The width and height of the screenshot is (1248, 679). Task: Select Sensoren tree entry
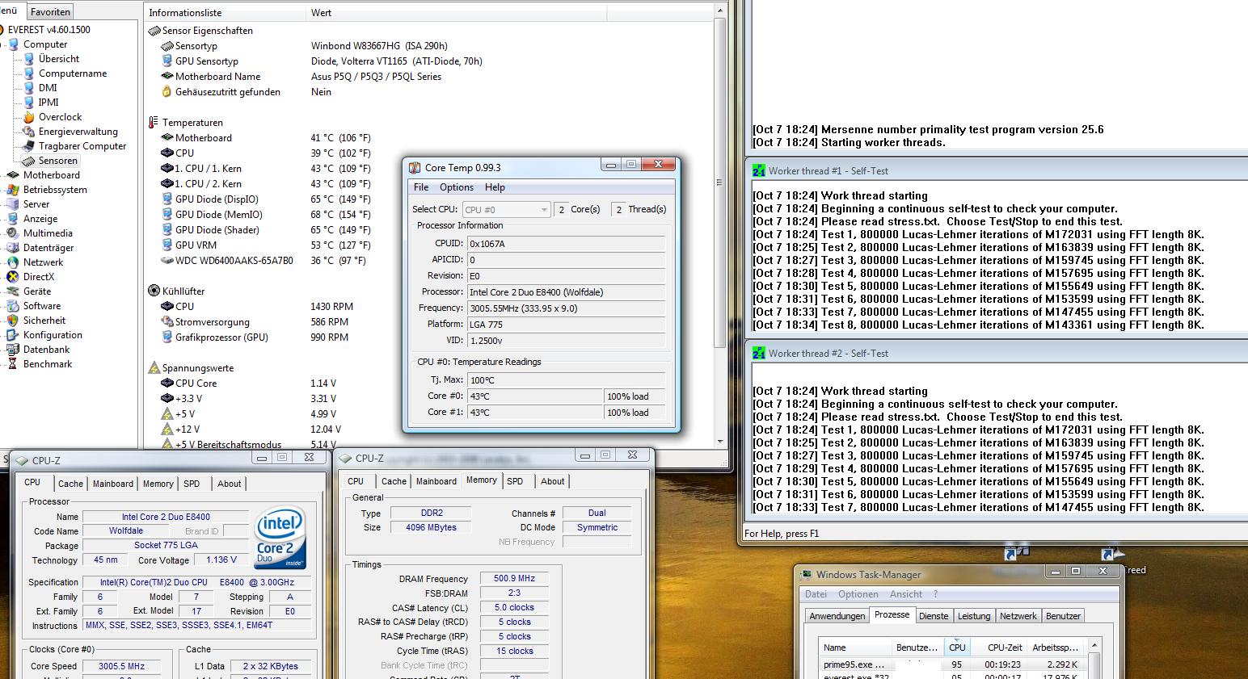[x=58, y=161]
